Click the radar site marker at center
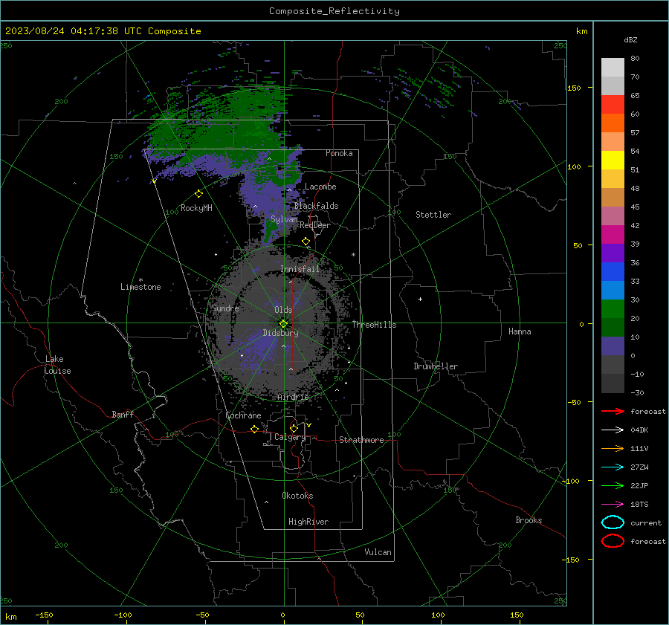Screen dimensions: 669x625 (283, 324)
